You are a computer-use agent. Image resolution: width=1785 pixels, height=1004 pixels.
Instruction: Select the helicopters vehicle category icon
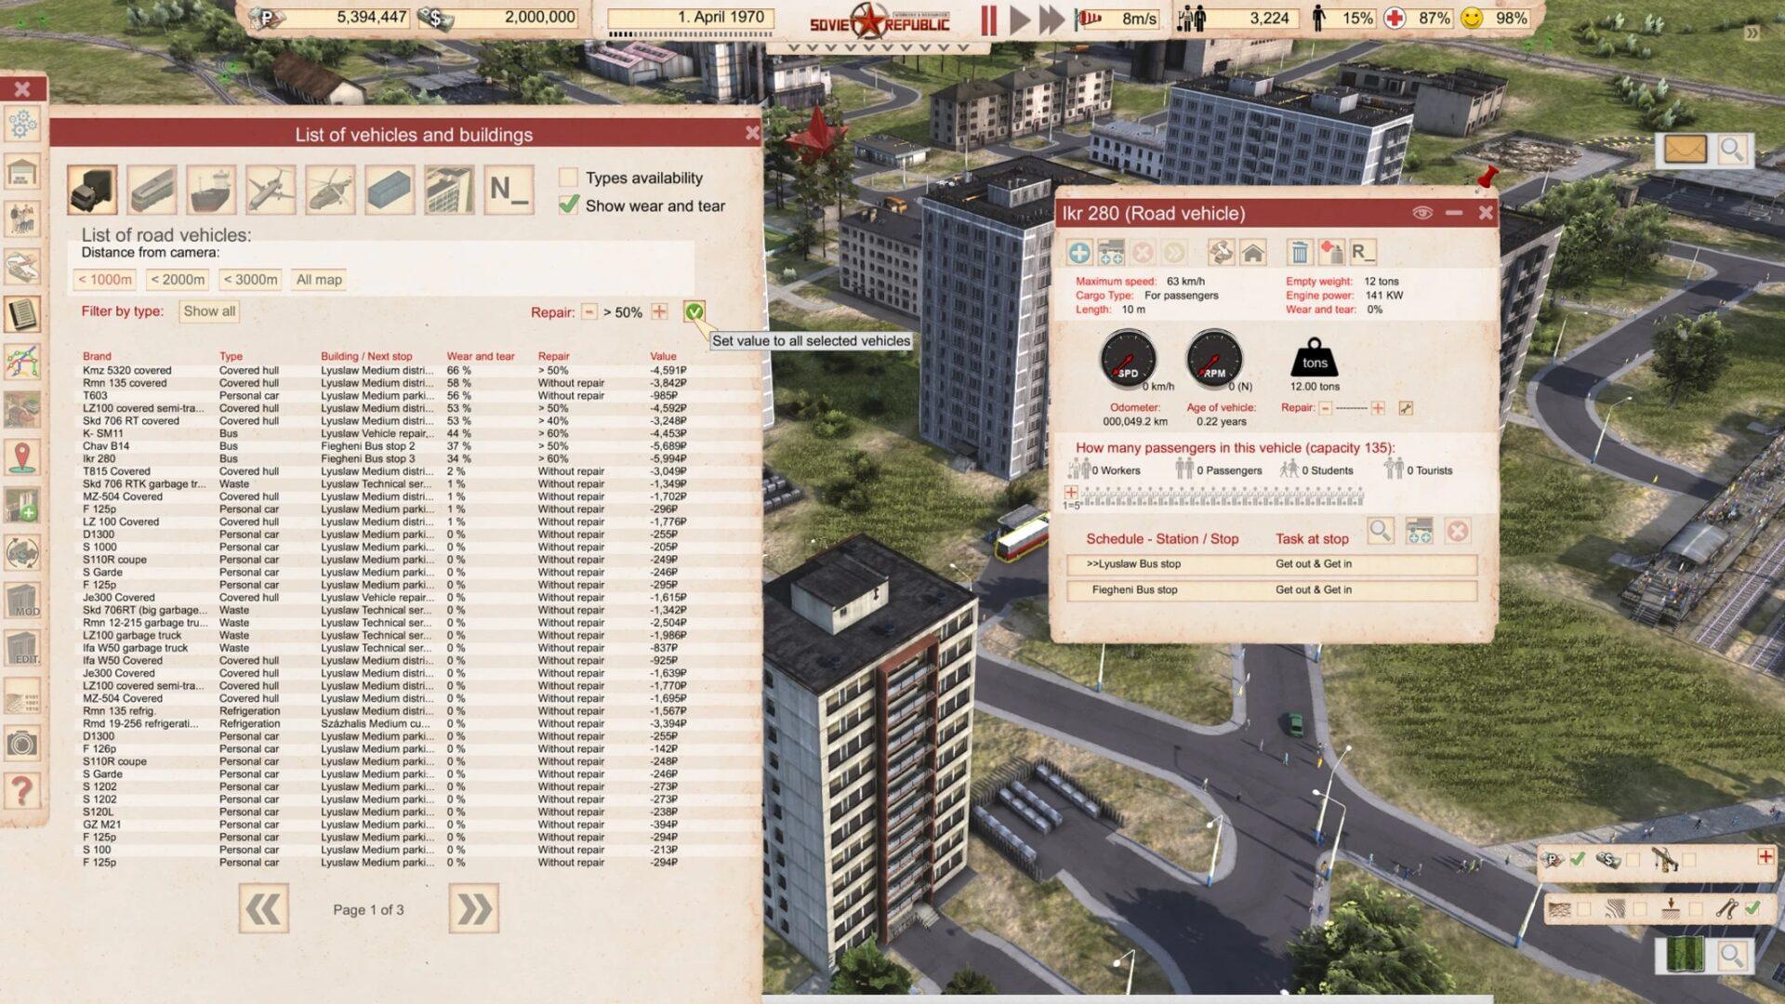tap(330, 190)
